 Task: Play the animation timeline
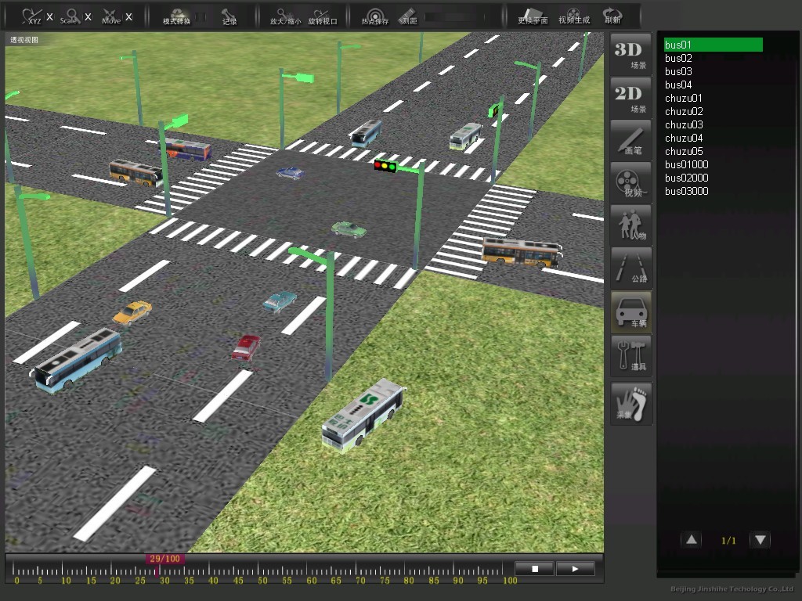tap(575, 568)
